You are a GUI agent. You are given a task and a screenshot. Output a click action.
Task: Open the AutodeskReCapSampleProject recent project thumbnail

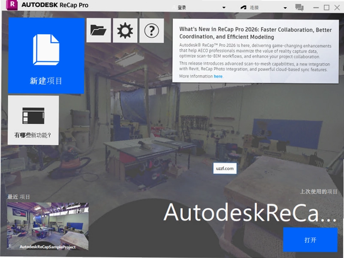(x=48, y=226)
